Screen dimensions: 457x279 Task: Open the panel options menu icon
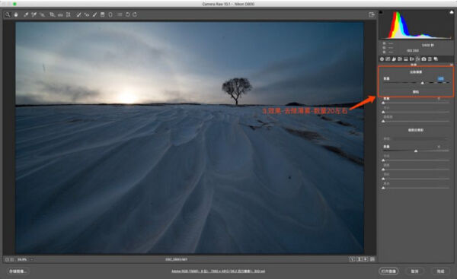(x=452, y=65)
